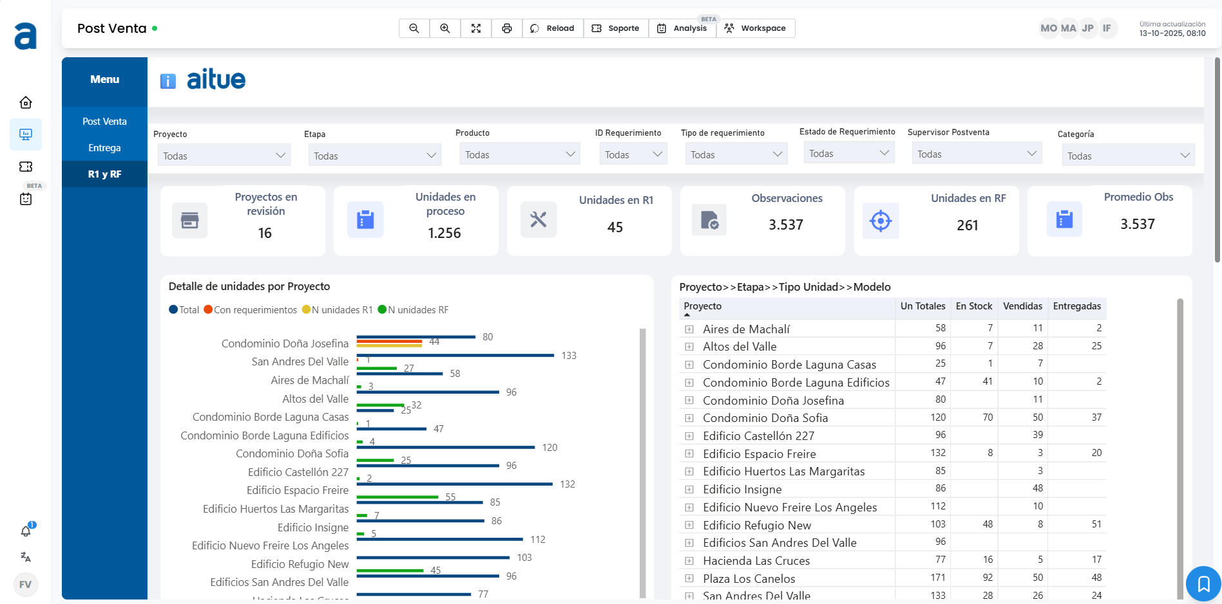Viewport: 1222px width, 604px height.
Task: Click the zoom out magnifier icon
Action: [414, 28]
